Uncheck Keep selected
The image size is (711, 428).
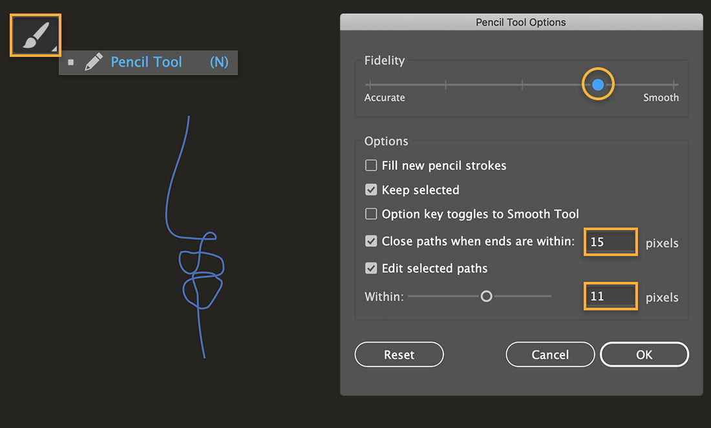[x=371, y=189]
